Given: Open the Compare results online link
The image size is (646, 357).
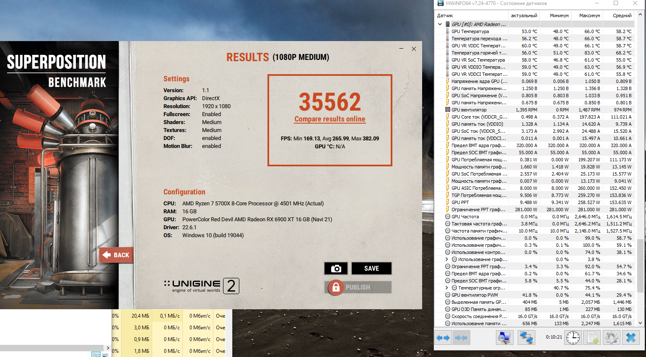Looking at the screenshot, I should [330, 119].
